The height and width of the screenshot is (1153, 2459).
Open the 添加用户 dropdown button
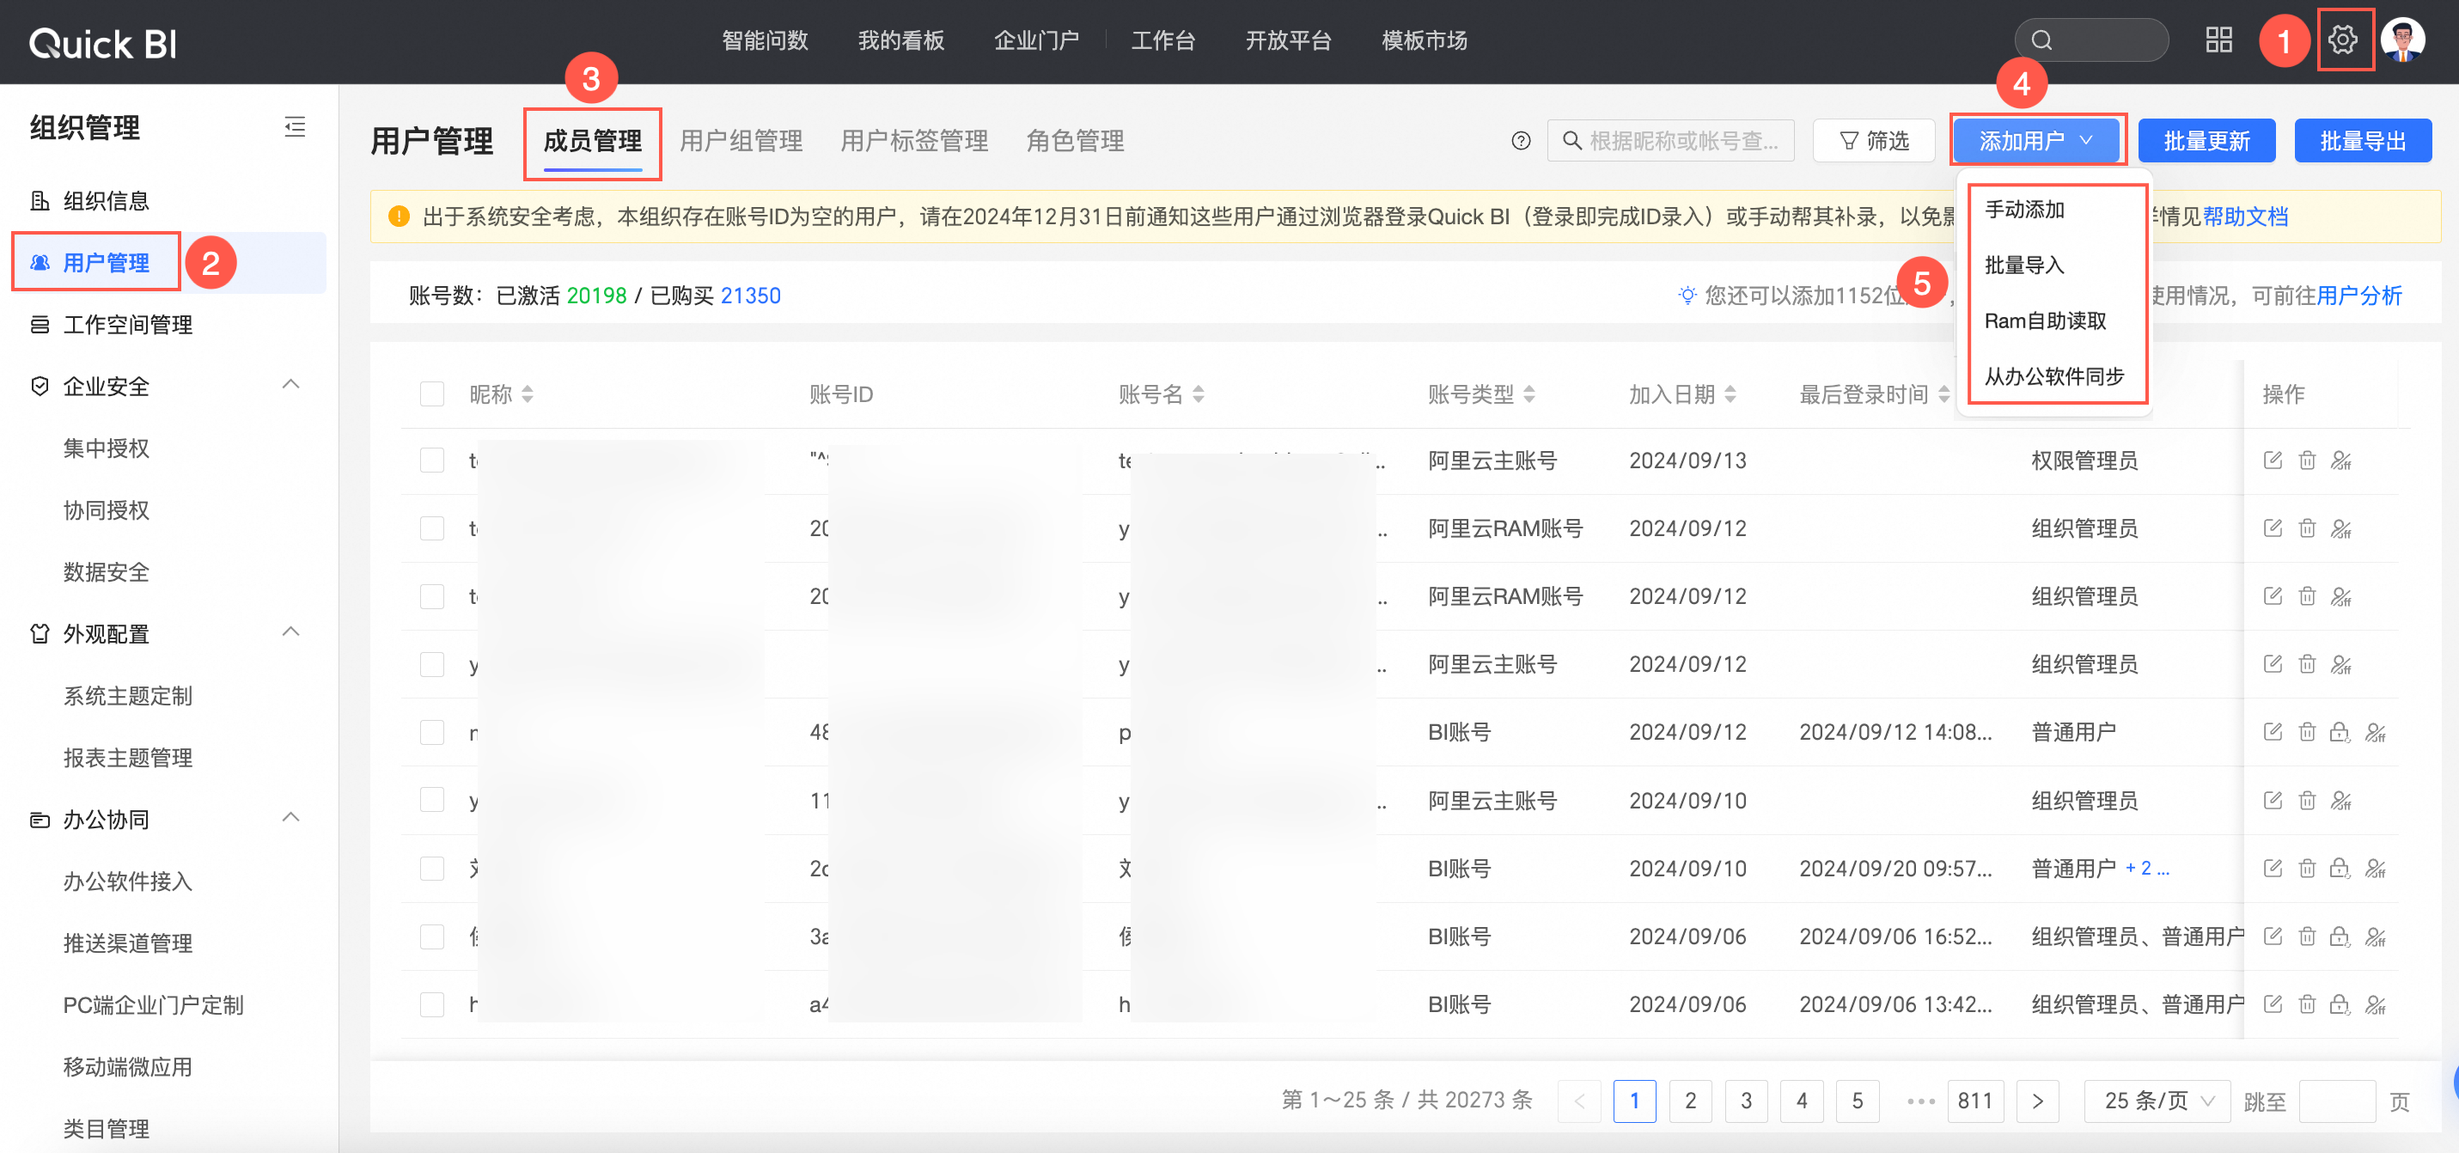pyautogui.click(x=2036, y=141)
